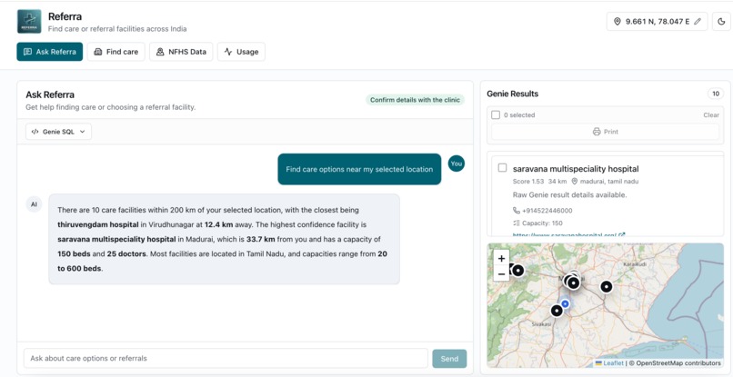Go to the Usage tab
The height and width of the screenshot is (377, 733).
point(241,52)
